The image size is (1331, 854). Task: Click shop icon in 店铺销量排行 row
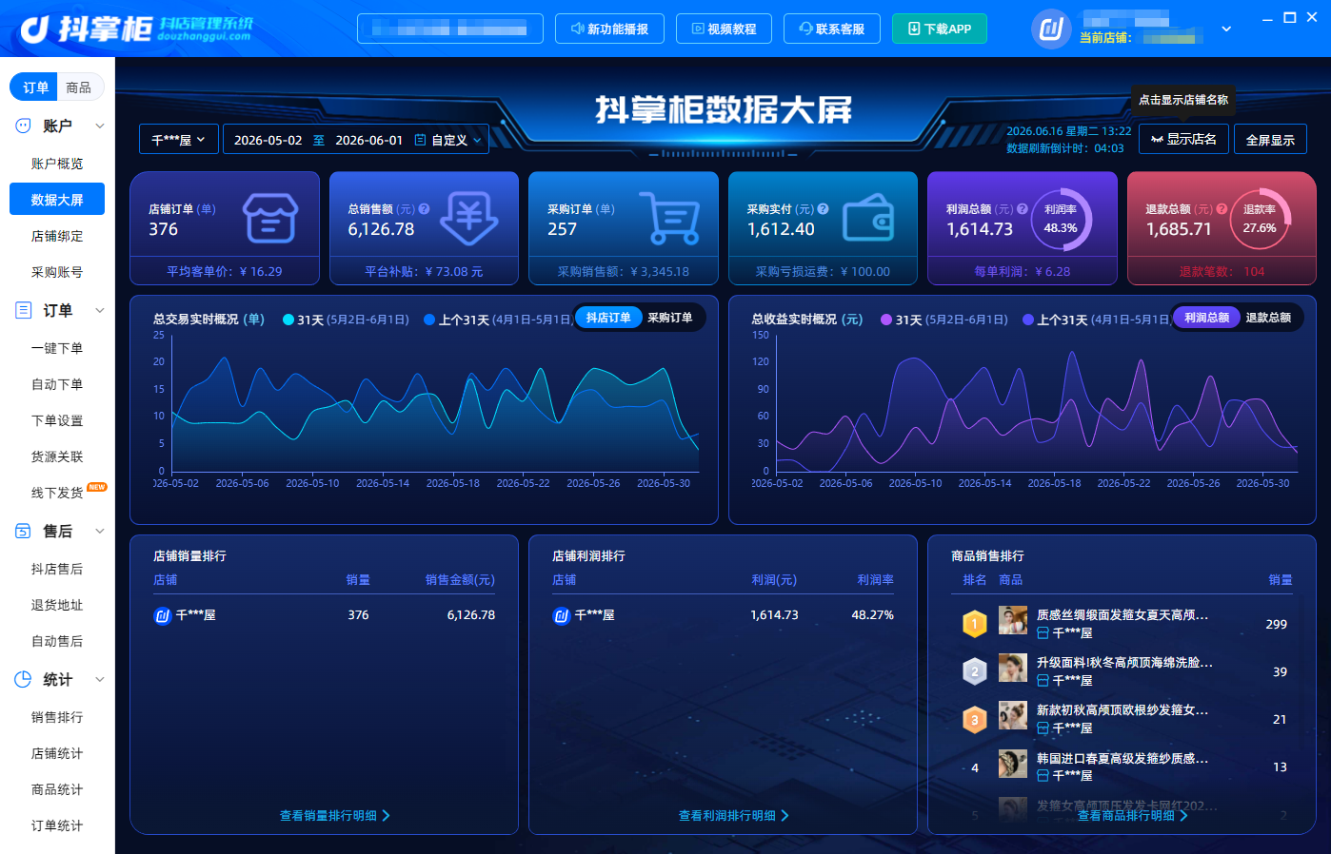pos(163,615)
